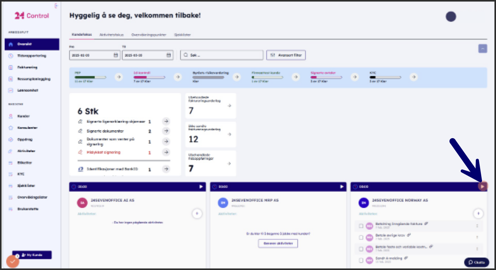Open user profile avatar at top right
Screen dimensions: 496x270
click(451, 16)
